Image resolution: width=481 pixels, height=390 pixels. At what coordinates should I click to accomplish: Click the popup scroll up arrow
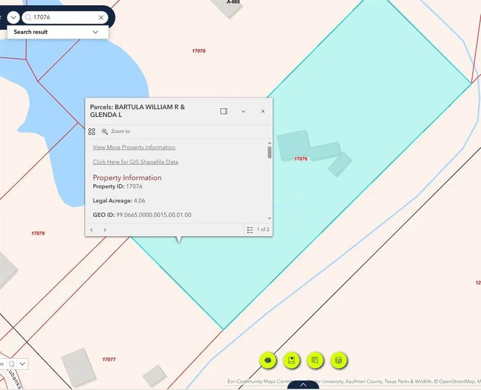click(269, 143)
